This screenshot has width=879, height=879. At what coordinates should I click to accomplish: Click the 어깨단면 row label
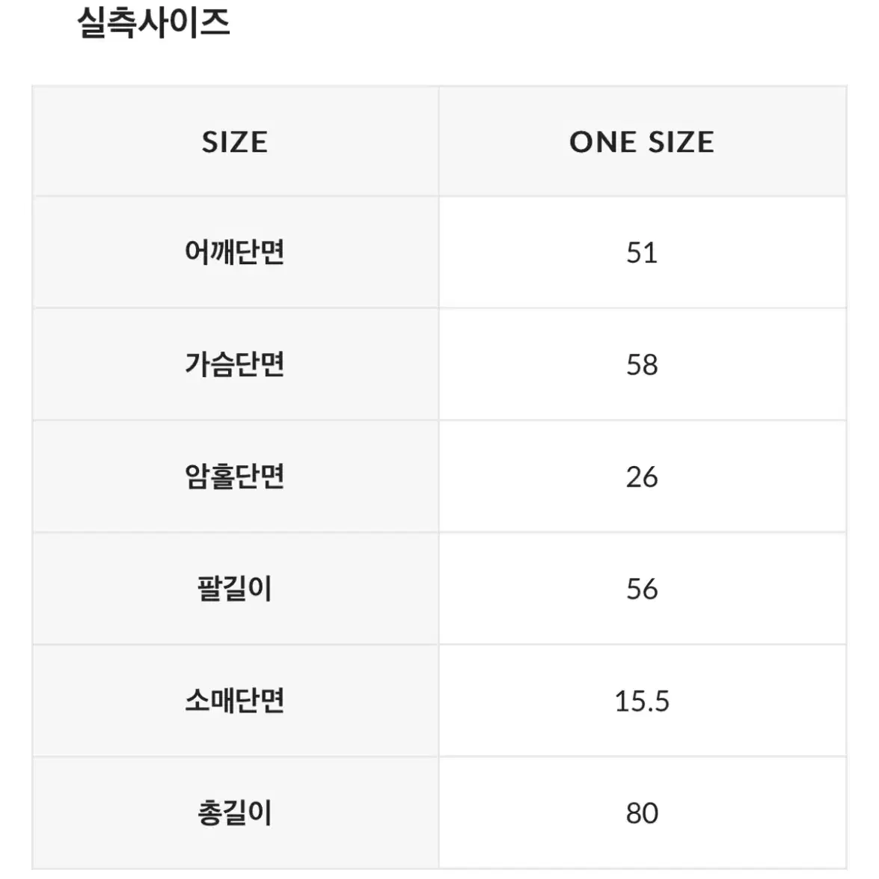coord(235,252)
